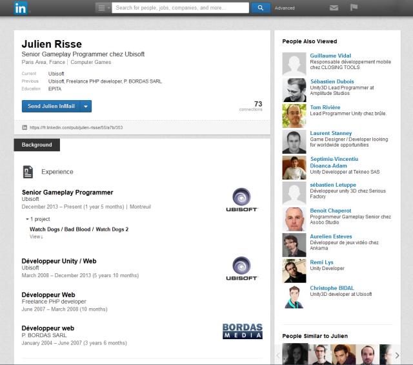Open the messages envelope icon

pos(334,8)
